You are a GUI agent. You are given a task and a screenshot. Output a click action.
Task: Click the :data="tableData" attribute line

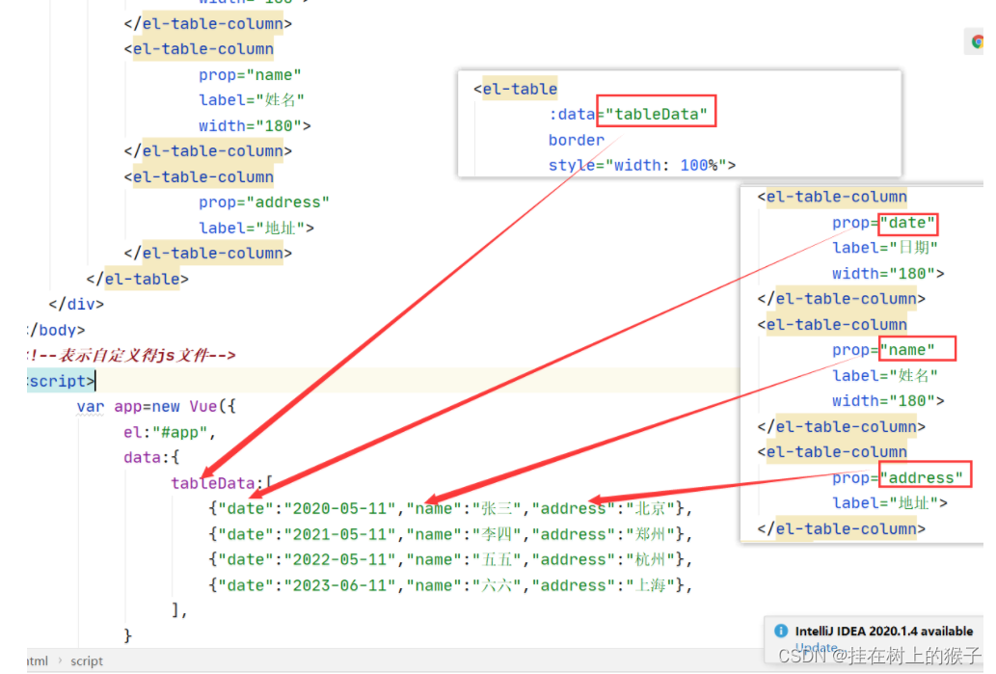[629, 115]
